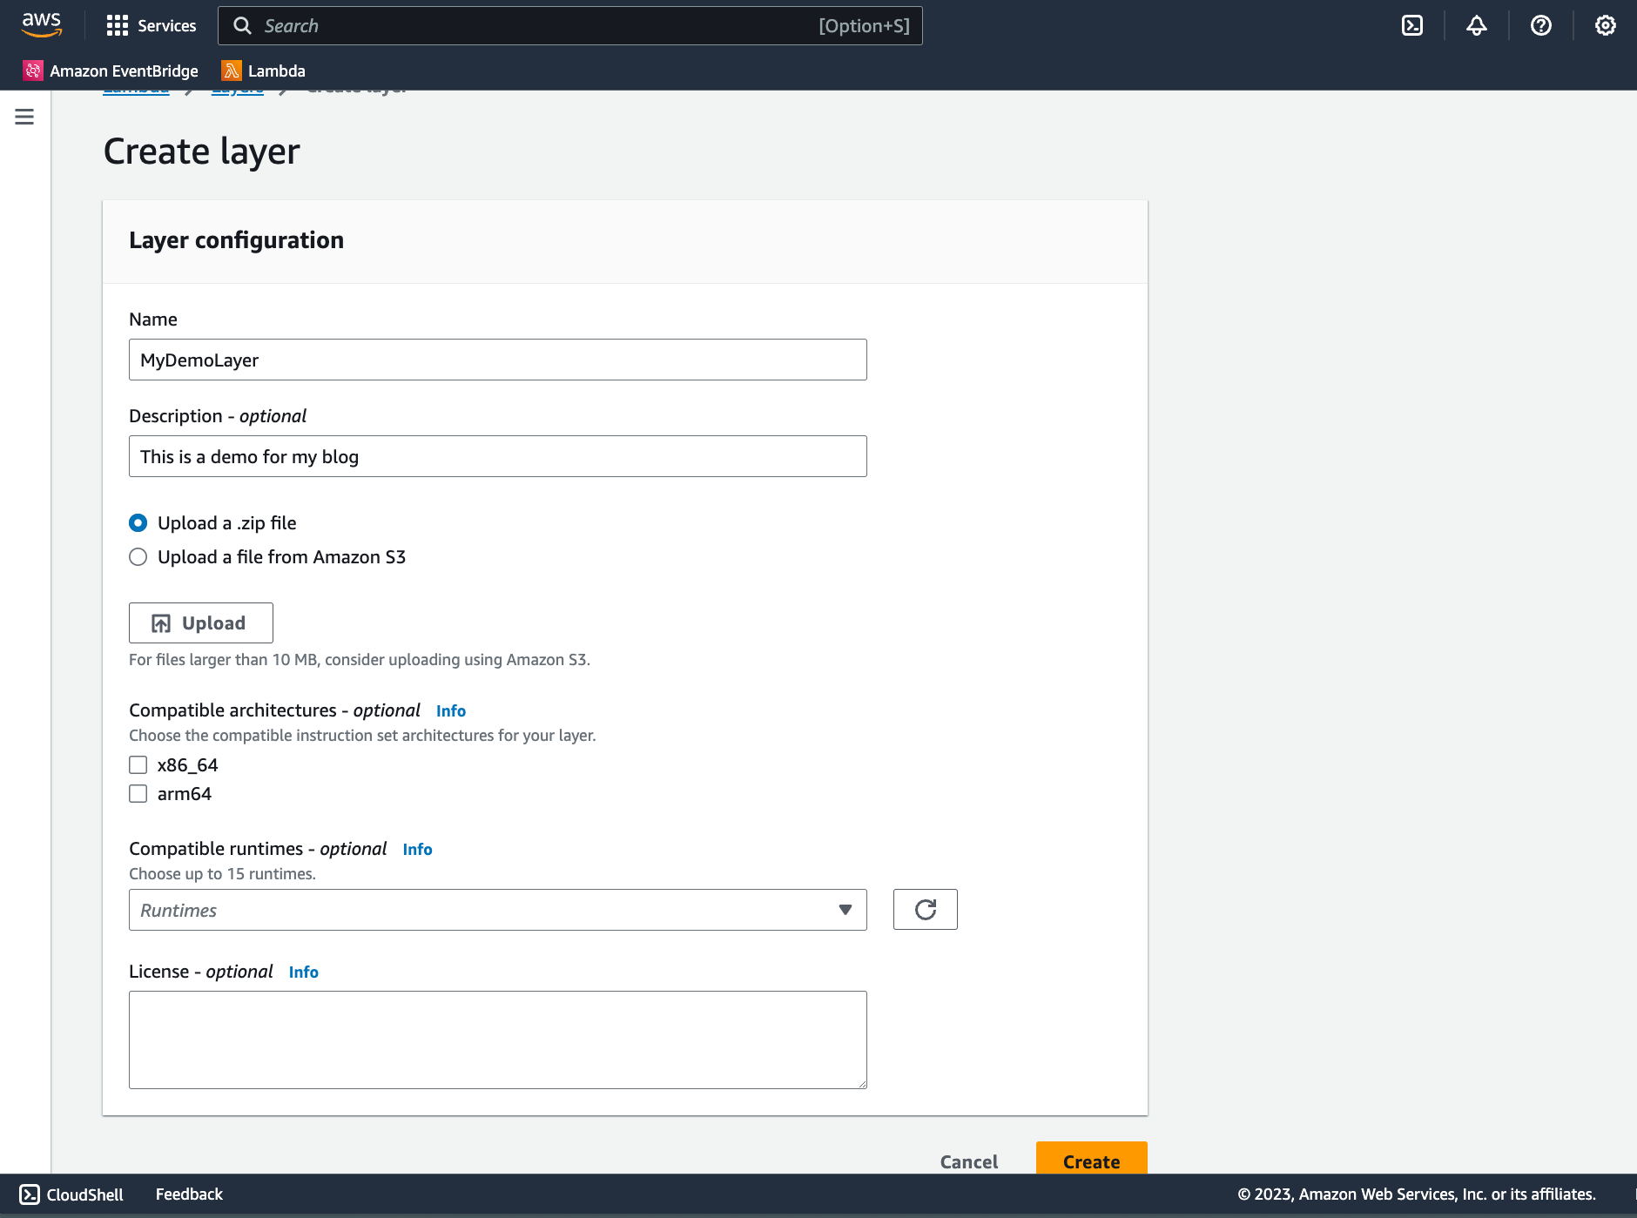Click the 'Layer configuration' header text

[x=237, y=240]
